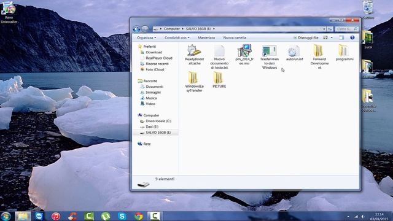Open uTorrent from the taskbar
393x221 pixels.
106,216
